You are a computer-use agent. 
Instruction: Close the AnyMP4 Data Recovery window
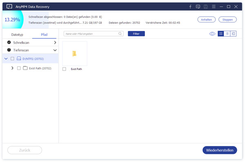[x=236, y=7]
